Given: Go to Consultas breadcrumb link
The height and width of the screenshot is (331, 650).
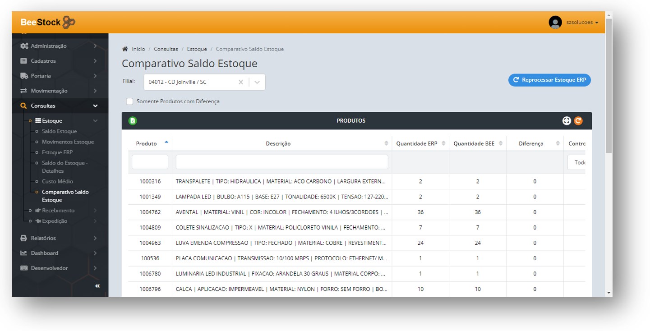Looking at the screenshot, I should pos(166,49).
